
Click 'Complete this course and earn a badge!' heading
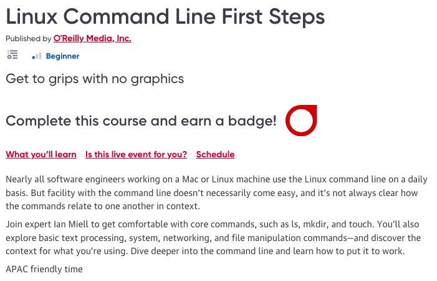141,121
